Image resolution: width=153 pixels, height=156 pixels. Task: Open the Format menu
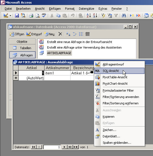click(70, 9)
